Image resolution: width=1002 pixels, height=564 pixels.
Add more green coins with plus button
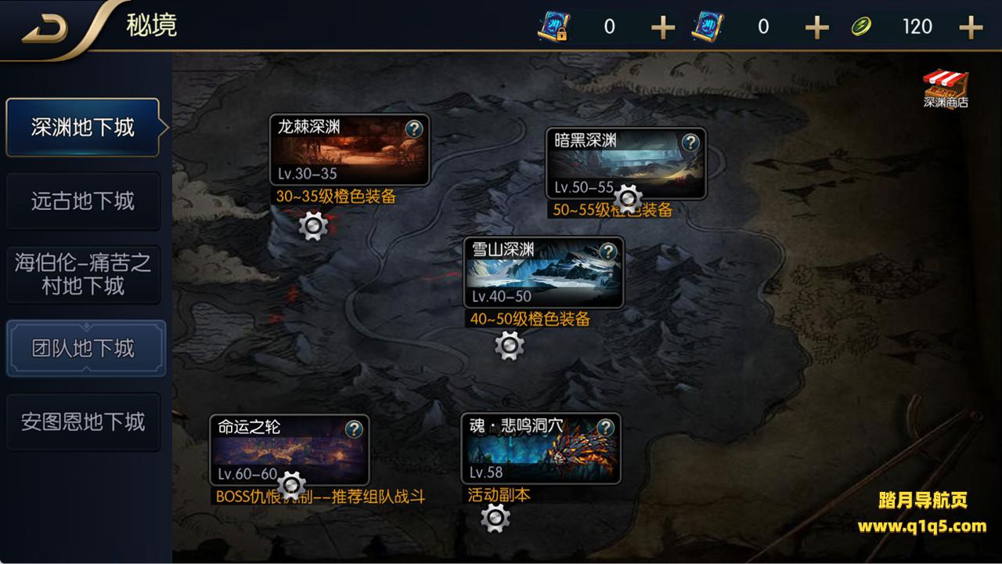click(971, 27)
